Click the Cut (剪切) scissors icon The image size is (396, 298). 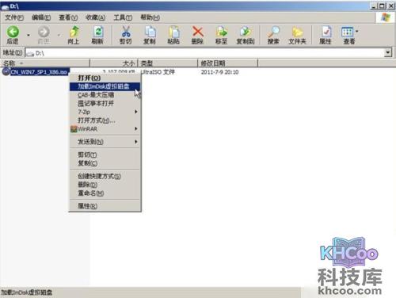(126, 32)
